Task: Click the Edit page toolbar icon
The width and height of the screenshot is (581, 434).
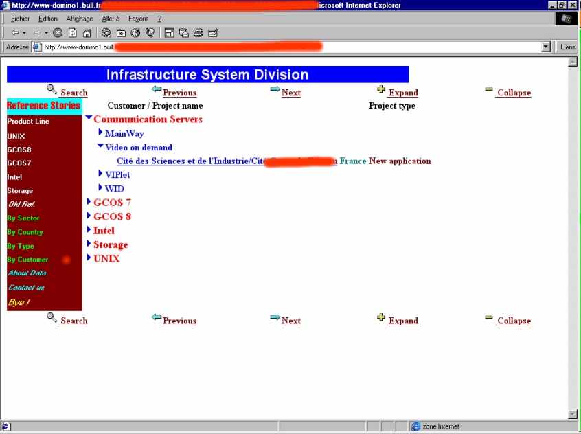Action: click(213, 33)
